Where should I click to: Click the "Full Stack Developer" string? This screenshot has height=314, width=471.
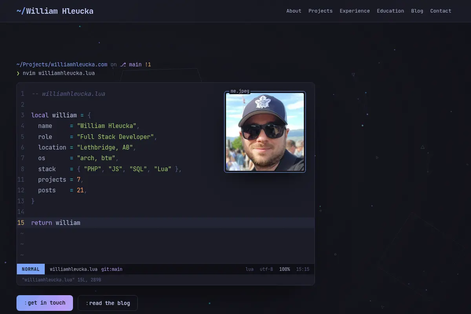115,137
